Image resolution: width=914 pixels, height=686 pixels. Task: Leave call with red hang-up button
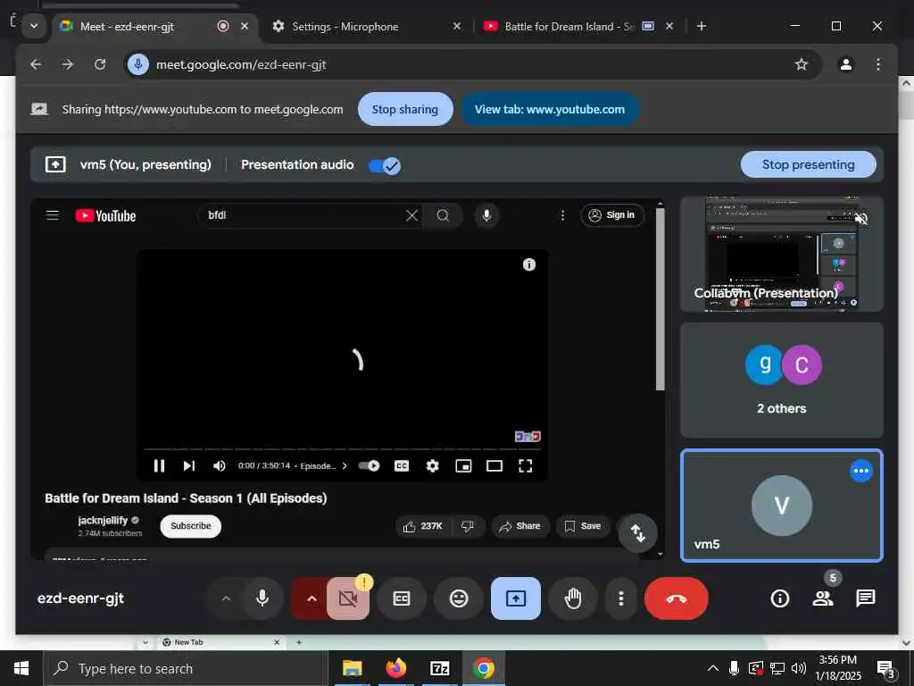[677, 598]
